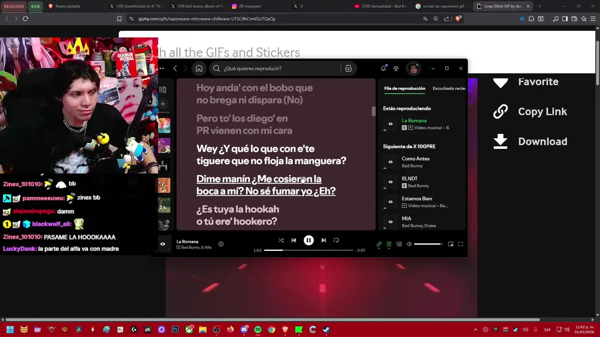Click Download on Giphy page
Image resolution: width=600 pixels, height=337 pixels.
530,141
